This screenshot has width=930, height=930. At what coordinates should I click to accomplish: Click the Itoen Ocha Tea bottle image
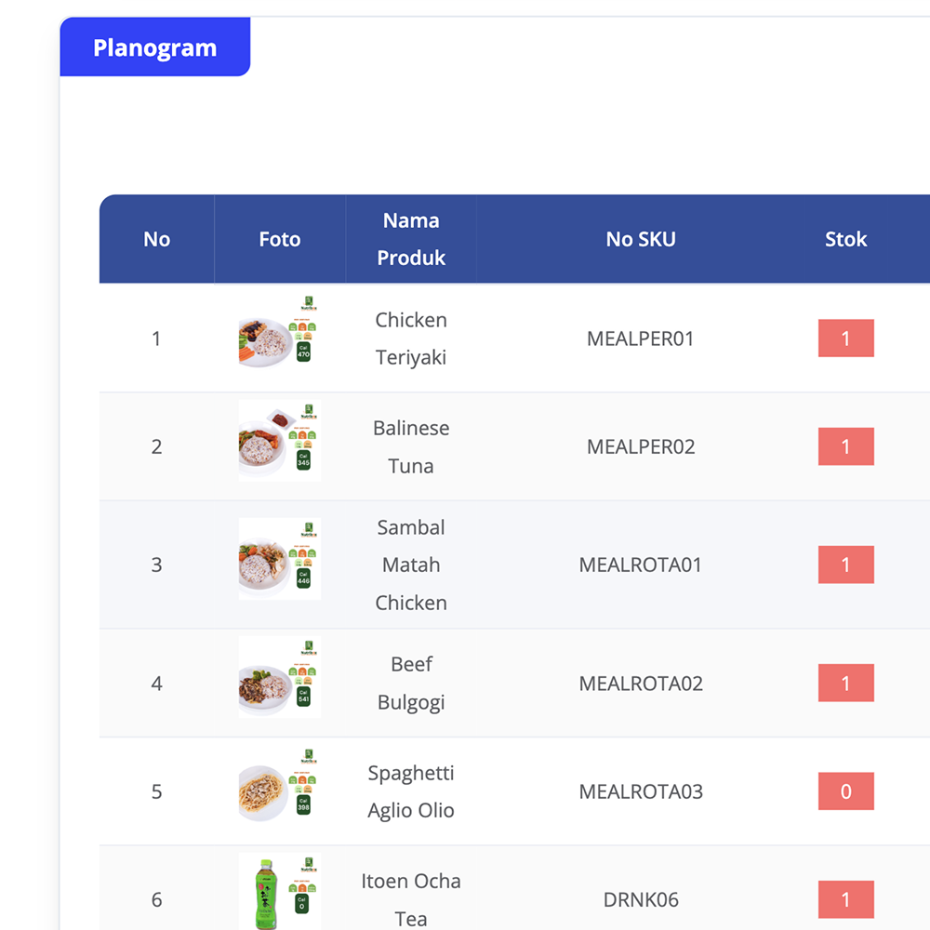(279, 893)
